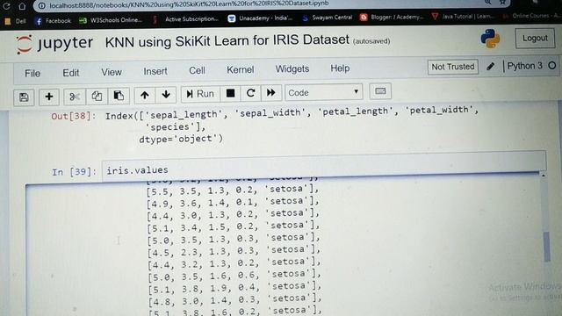
Task: Click the In [39] prompt label
Action: (x=74, y=172)
